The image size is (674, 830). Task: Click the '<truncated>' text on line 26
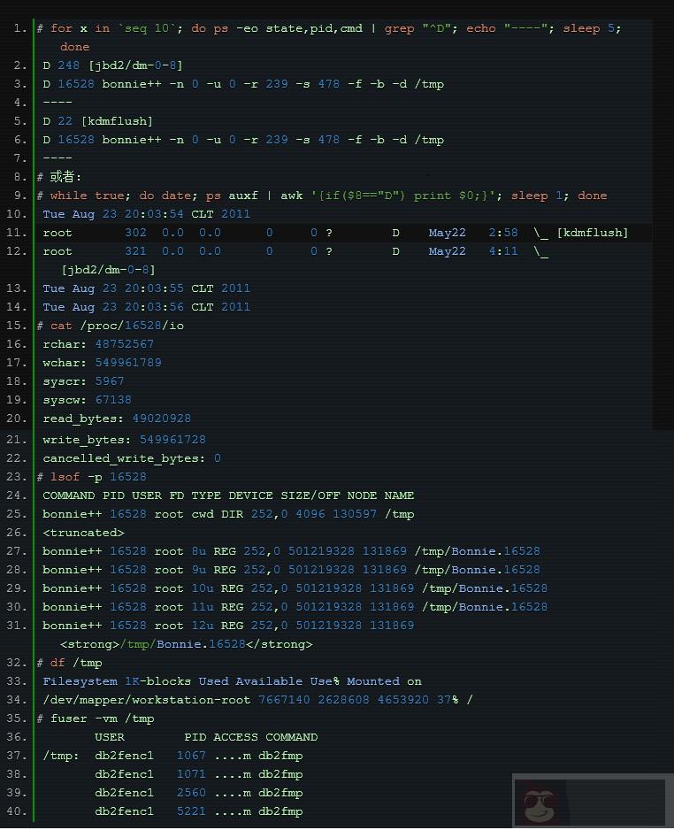pyautogui.click(x=83, y=533)
